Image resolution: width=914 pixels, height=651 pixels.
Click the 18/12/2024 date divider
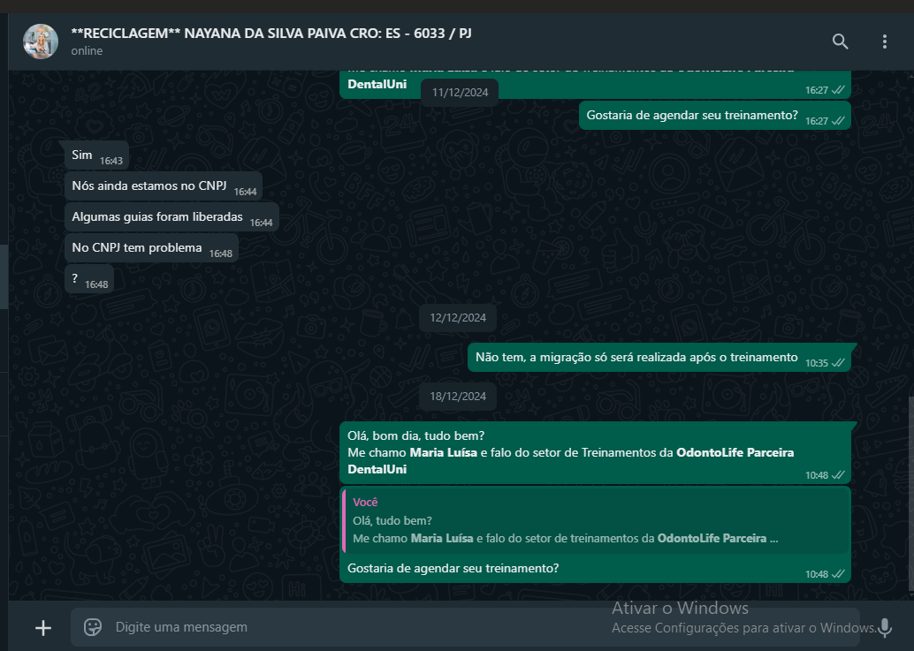pyautogui.click(x=458, y=397)
